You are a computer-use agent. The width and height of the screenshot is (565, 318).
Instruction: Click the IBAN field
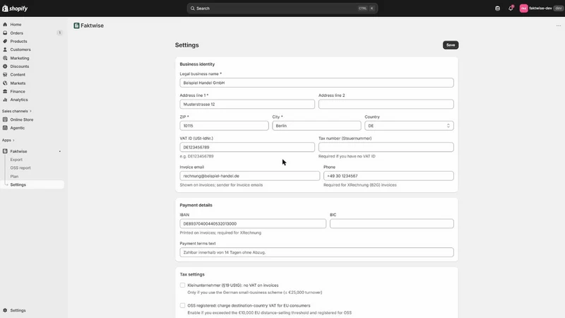(253, 223)
